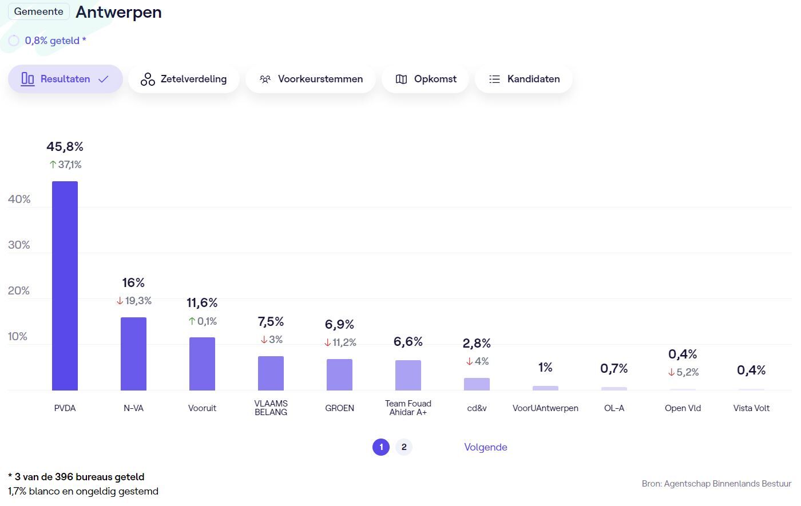Click the PVDA bar in chart
Image resolution: width=801 pixels, height=506 pixels.
pos(65,286)
